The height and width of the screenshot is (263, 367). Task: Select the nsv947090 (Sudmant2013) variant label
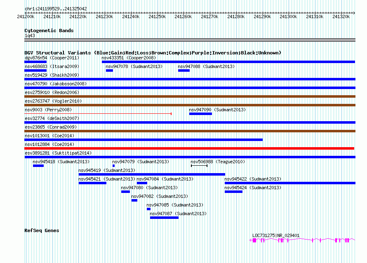point(217,110)
